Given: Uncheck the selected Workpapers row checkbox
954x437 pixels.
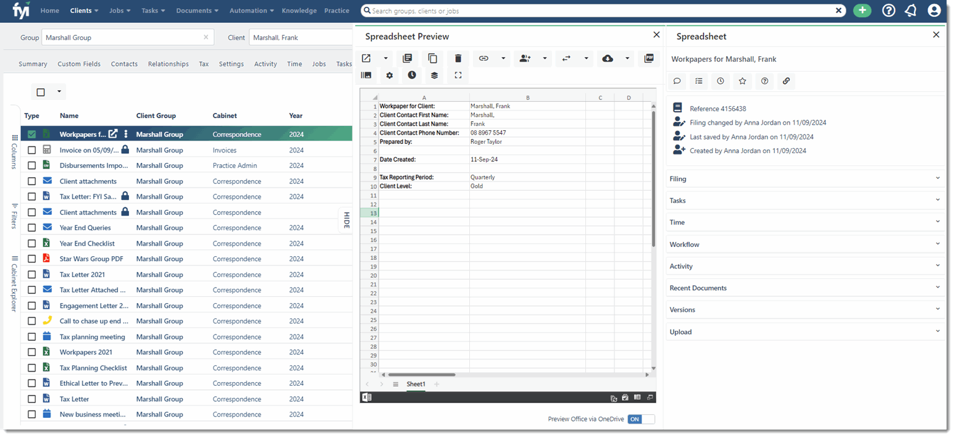Looking at the screenshot, I should pos(31,135).
